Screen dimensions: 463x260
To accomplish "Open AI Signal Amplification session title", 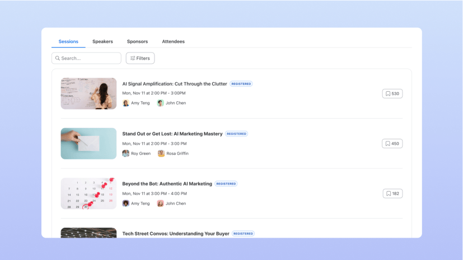I will pyautogui.click(x=174, y=84).
